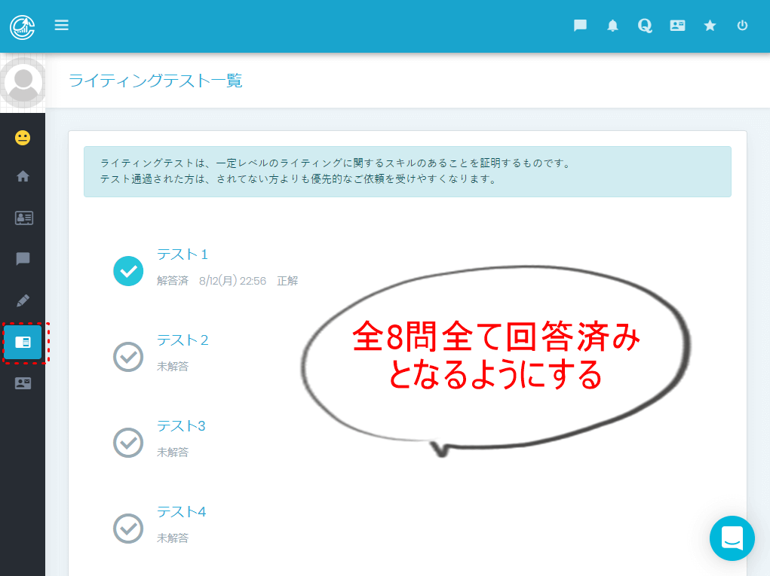Click the Q icon in header

pos(644,26)
